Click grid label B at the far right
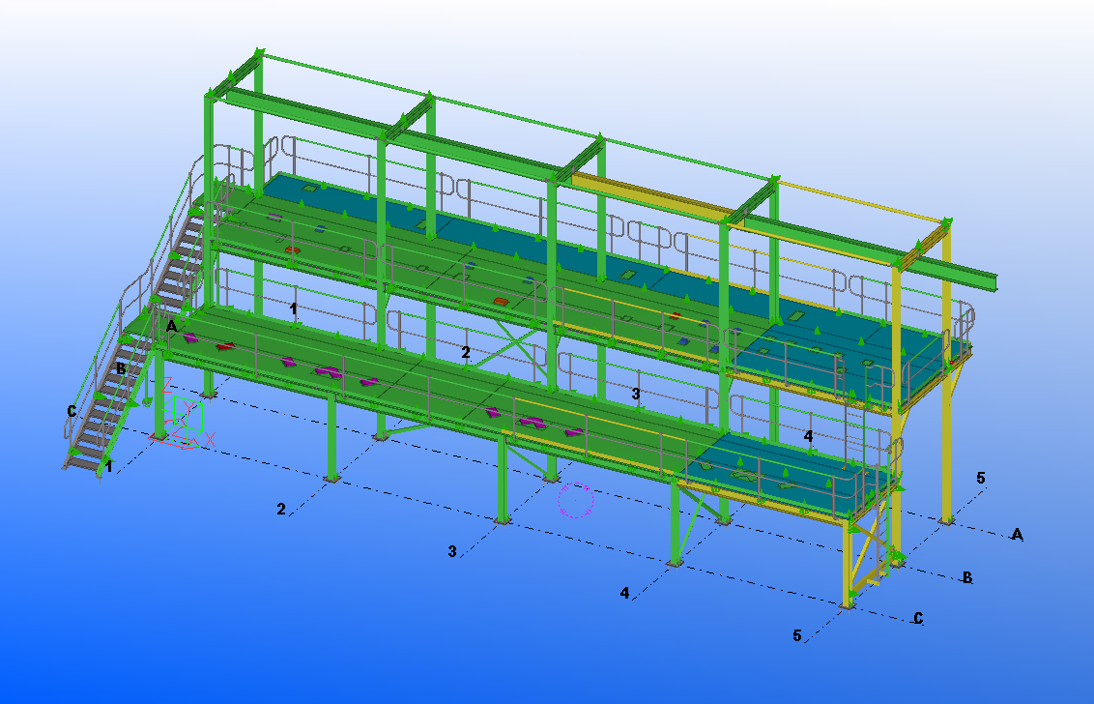This screenshot has height=704, width=1094. (966, 578)
